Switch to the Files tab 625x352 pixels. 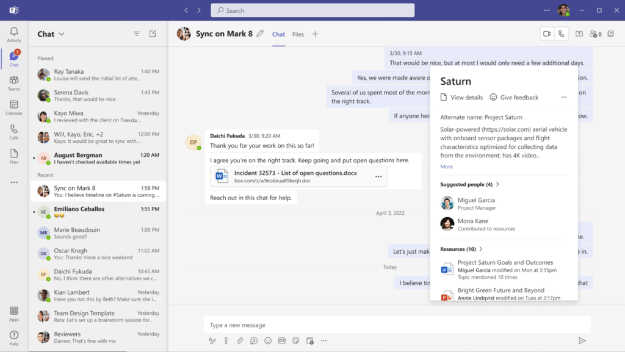pos(298,34)
